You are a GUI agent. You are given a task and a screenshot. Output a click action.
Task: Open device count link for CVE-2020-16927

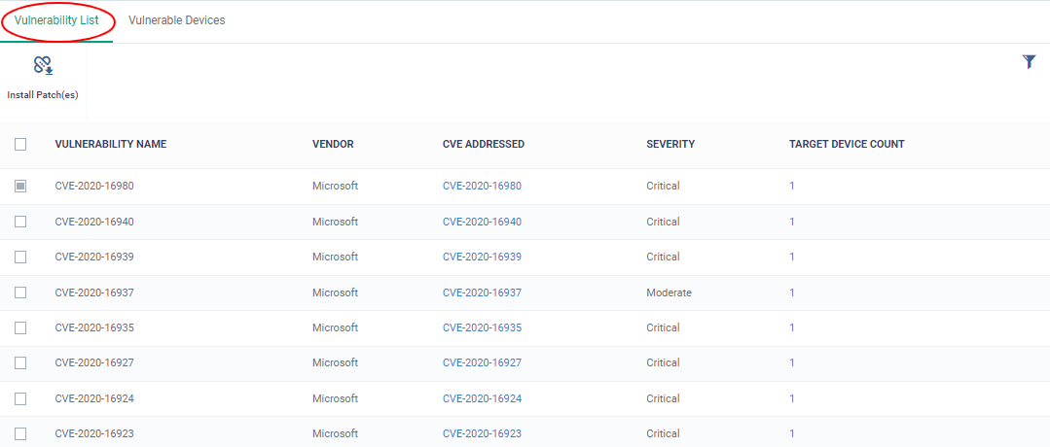(x=792, y=362)
